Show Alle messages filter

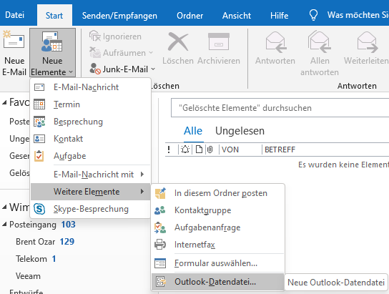(x=193, y=131)
